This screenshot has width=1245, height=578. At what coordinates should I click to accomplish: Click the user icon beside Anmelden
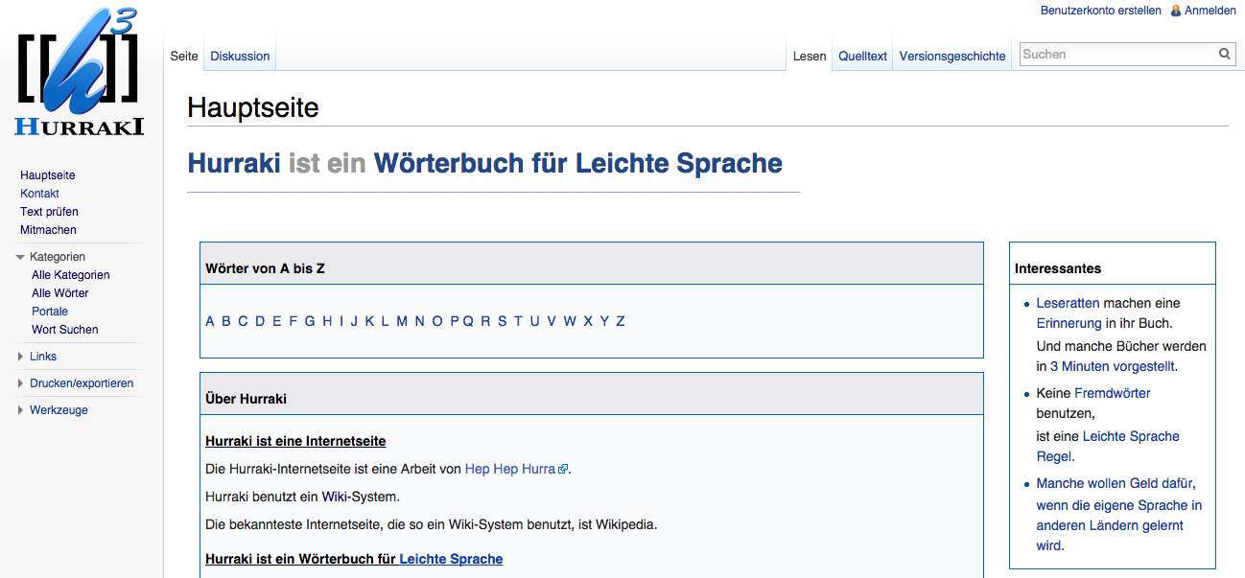[1176, 11]
